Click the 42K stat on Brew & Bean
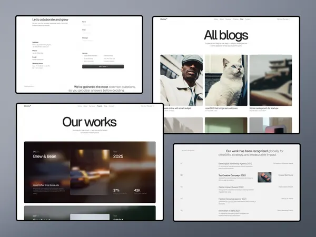 pos(137,190)
